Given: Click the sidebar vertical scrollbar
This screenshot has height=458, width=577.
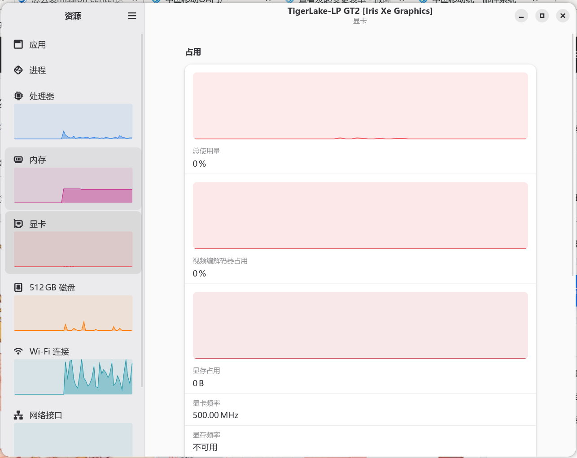Looking at the screenshot, I should (x=142, y=210).
